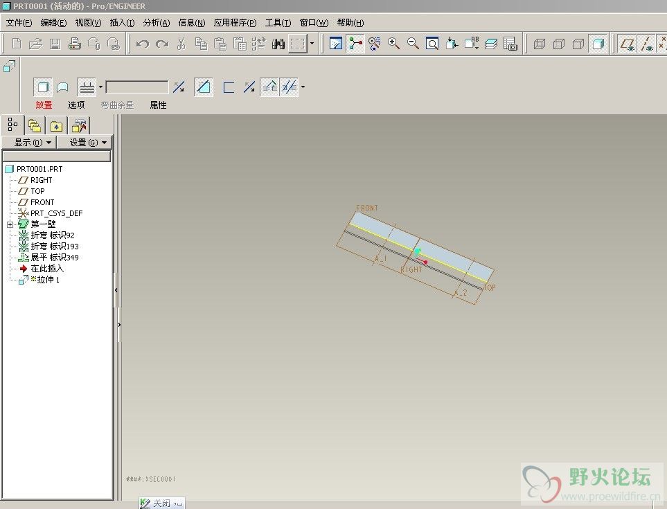Open the 放置 placement panel
Screen dimensions: 667x509
[44, 105]
